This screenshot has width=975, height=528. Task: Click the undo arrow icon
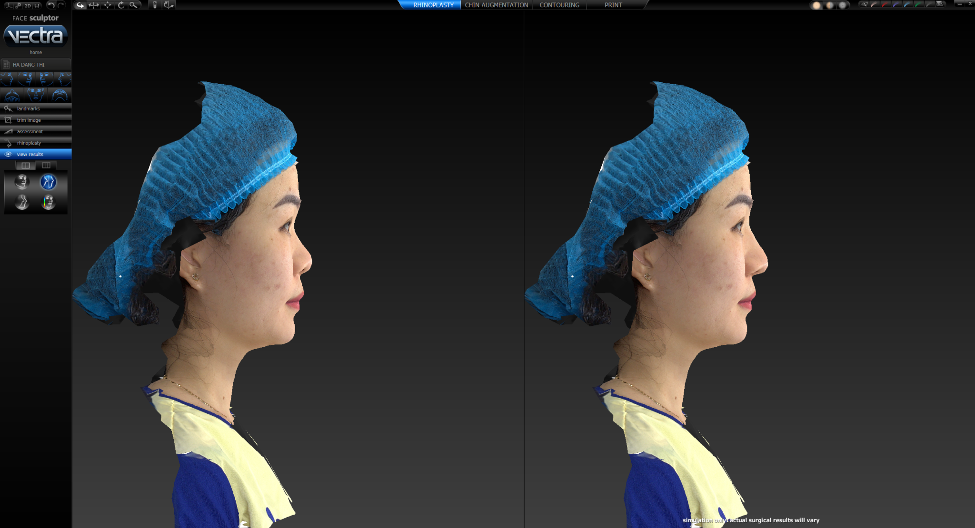[51, 5]
